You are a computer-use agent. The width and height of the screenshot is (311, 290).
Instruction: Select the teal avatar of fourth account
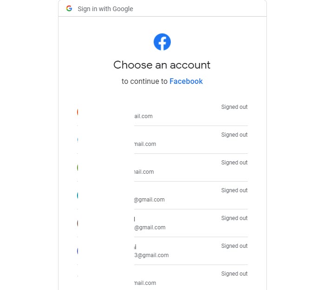pos(78,195)
